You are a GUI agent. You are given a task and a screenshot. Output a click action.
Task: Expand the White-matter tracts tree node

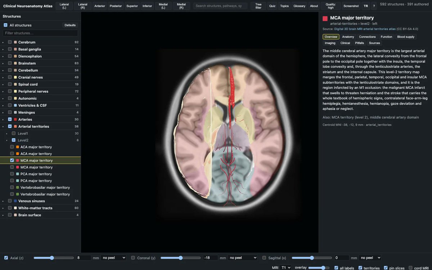click(3, 208)
